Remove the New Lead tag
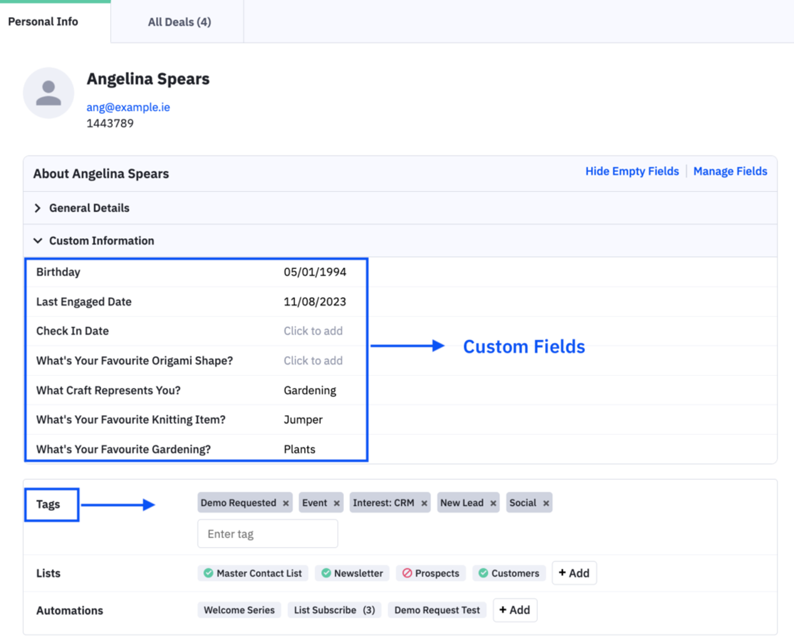 coord(493,503)
